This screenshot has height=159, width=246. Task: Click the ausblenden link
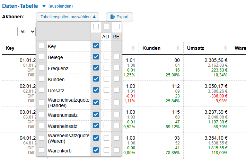(x=61, y=6)
